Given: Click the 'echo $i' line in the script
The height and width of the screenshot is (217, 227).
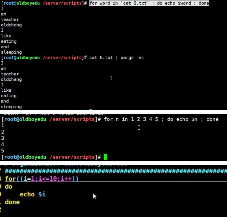Looking at the screenshot, I should pos(33,194).
